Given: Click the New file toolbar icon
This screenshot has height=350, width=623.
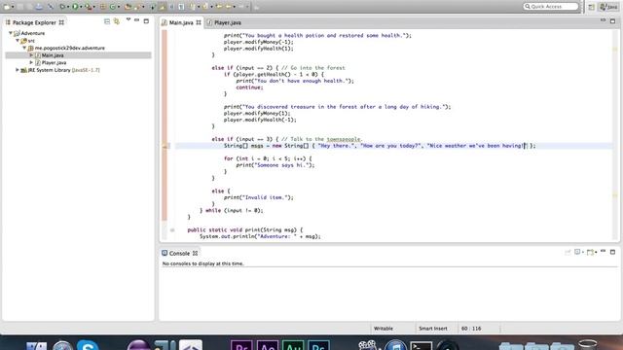Looking at the screenshot, I should point(7,7).
